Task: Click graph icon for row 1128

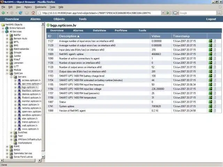Action: tap(210, 67)
